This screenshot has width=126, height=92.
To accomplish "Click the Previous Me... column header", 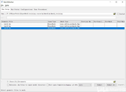I will click(x=87, y=22).
